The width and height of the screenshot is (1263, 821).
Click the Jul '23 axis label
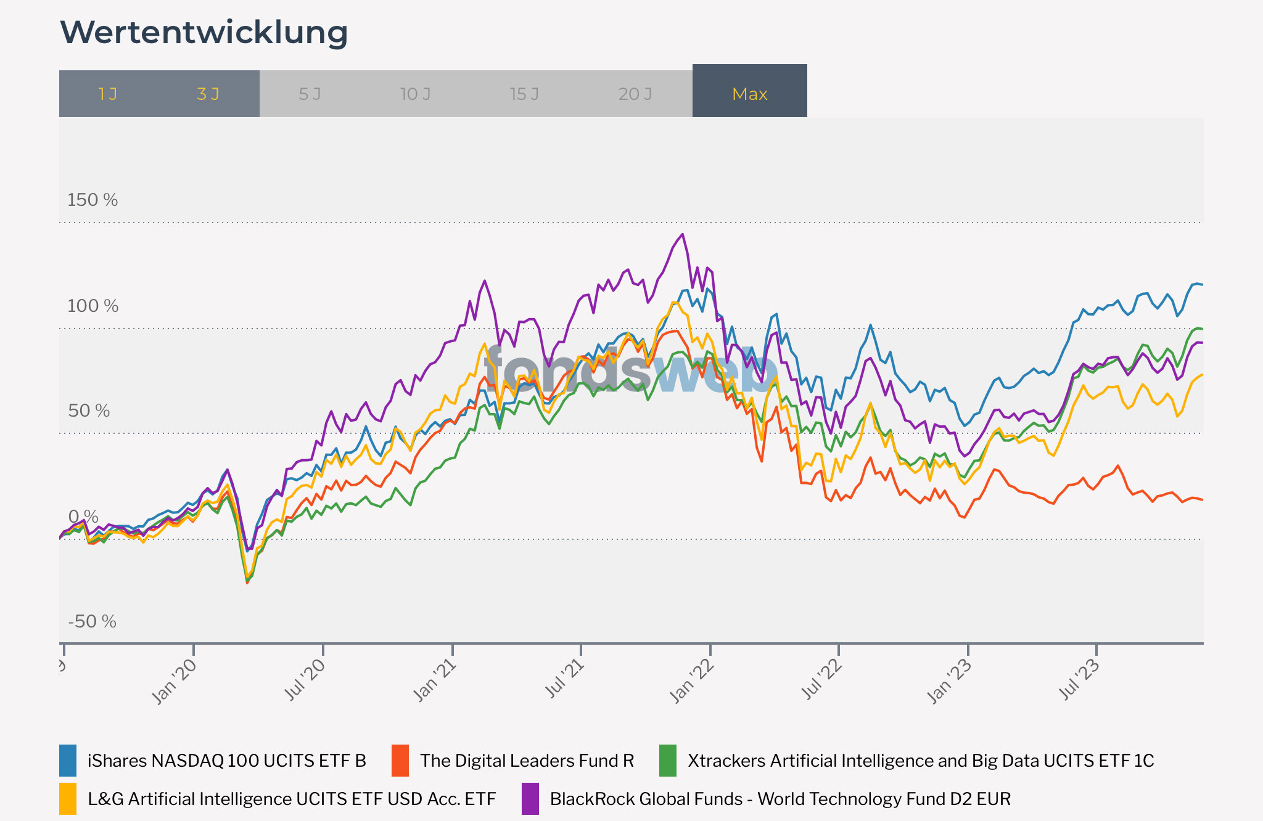pyautogui.click(x=1079, y=679)
